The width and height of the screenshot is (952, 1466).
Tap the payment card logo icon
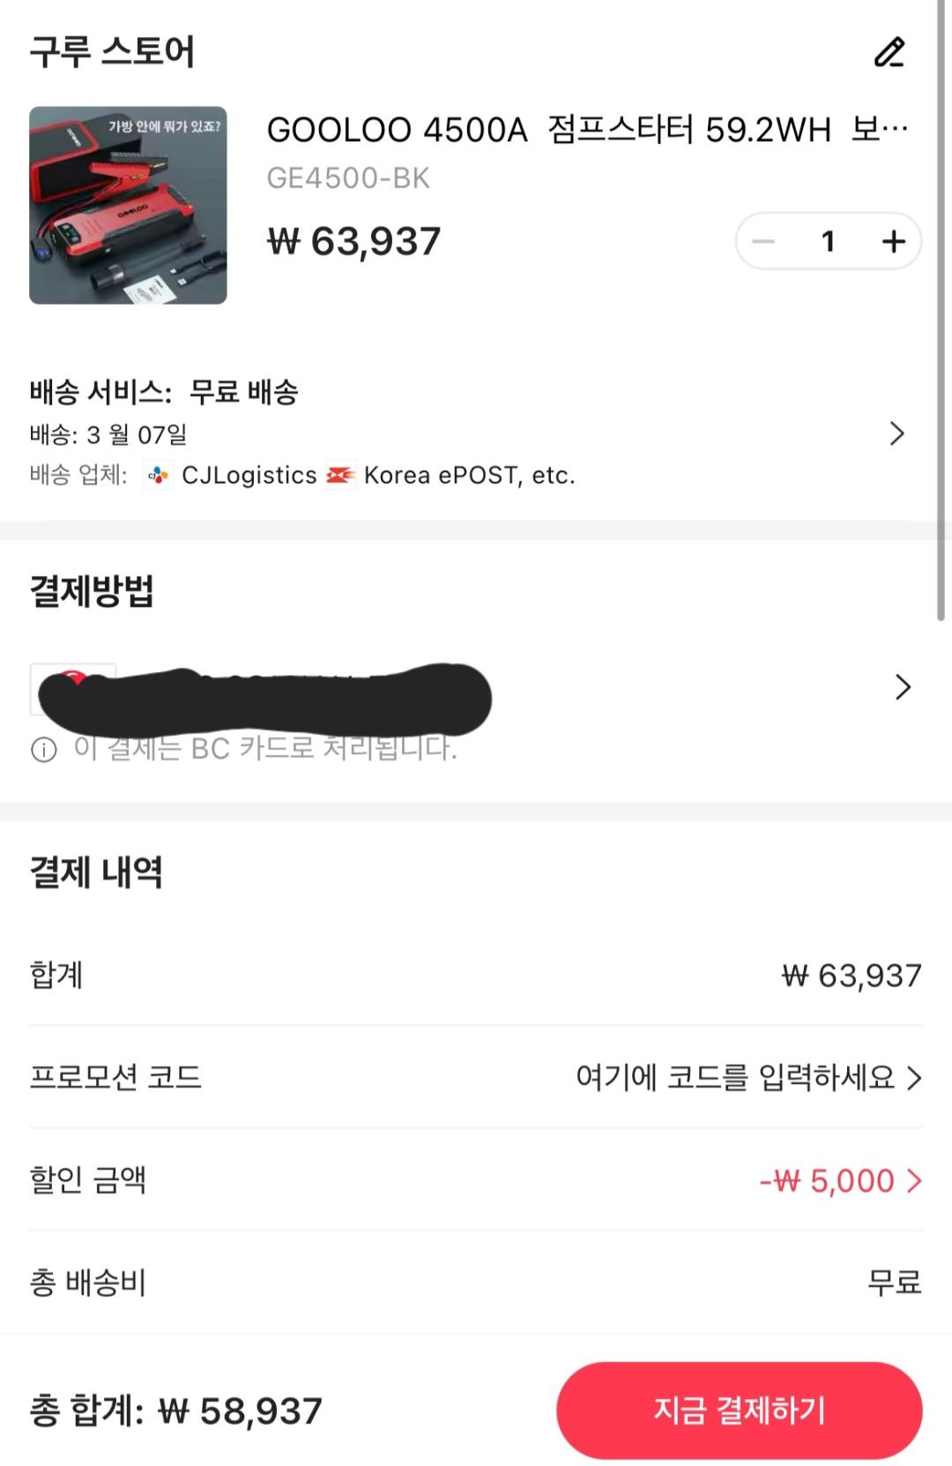point(73,689)
